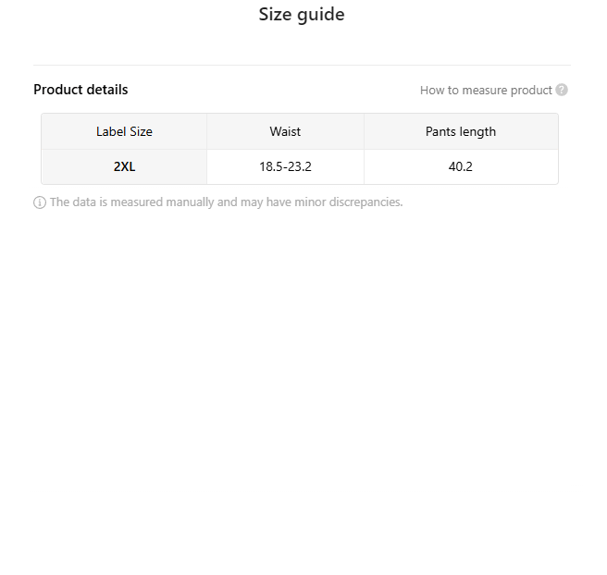Click the divider line under Size guide
607x575 pixels.
tap(302, 65)
